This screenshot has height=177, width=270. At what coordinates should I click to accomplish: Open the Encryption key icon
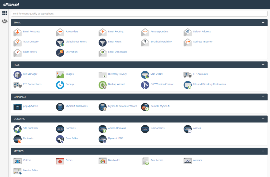(60, 52)
